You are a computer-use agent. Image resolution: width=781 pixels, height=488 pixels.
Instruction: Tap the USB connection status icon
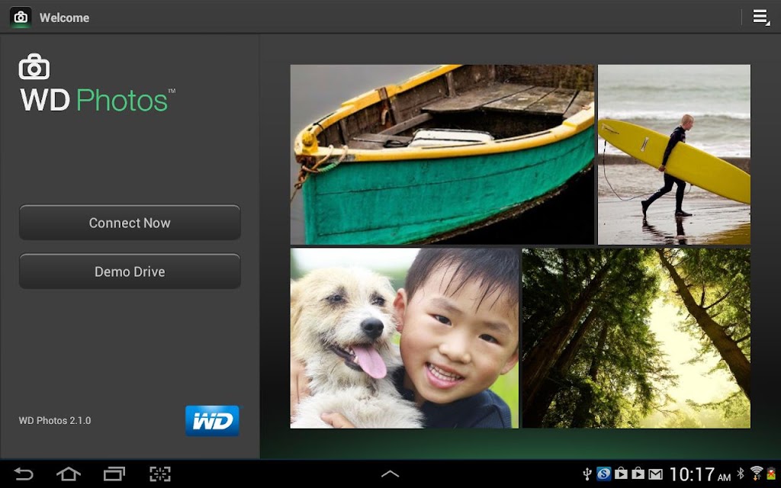tap(587, 474)
